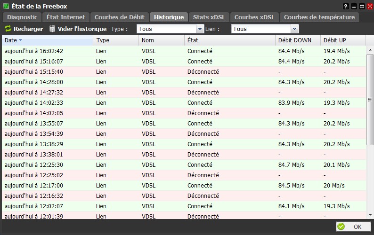The width and height of the screenshot is (374, 235).
Task: Open the help question mark icon
Action: click(346, 7)
